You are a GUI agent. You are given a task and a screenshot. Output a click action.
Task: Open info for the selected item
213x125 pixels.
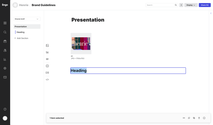click(204, 118)
